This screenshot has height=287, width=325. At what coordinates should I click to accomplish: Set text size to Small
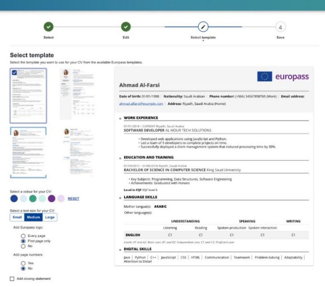point(17,217)
